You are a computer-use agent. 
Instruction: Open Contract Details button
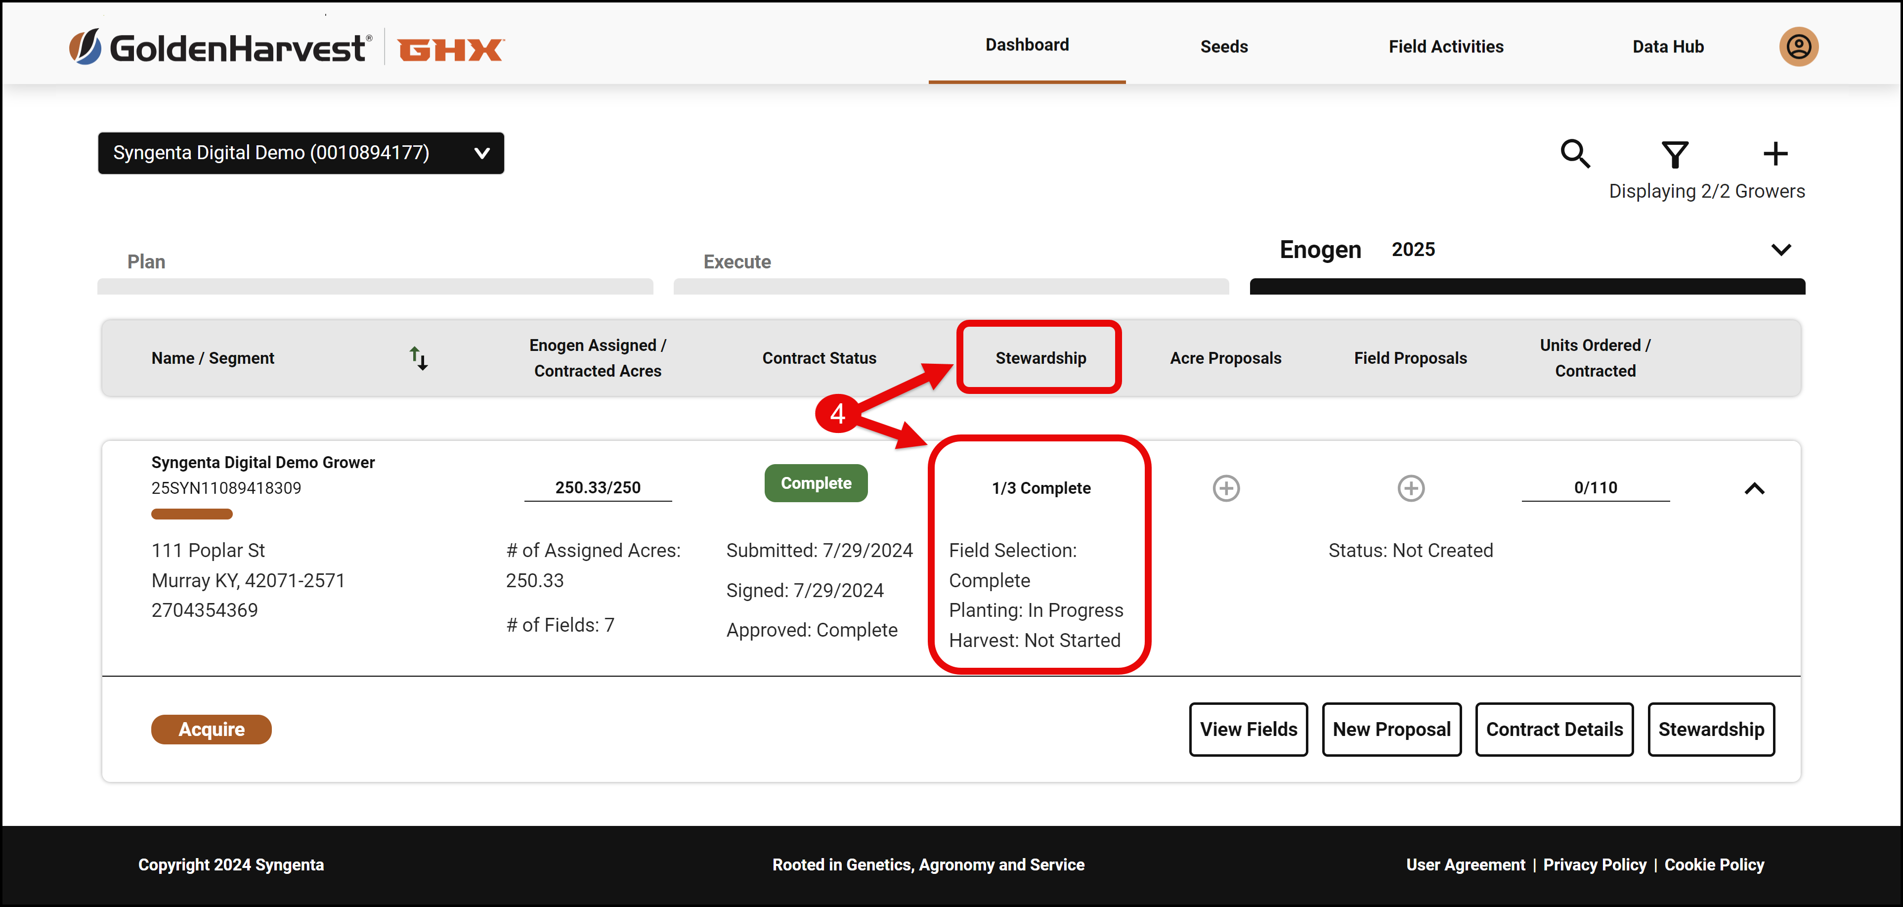1555,729
